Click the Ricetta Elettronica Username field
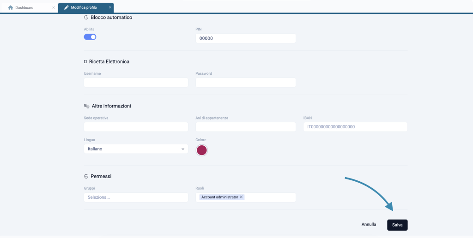Viewport: 473px width, 238px height. (x=136, y=83)
